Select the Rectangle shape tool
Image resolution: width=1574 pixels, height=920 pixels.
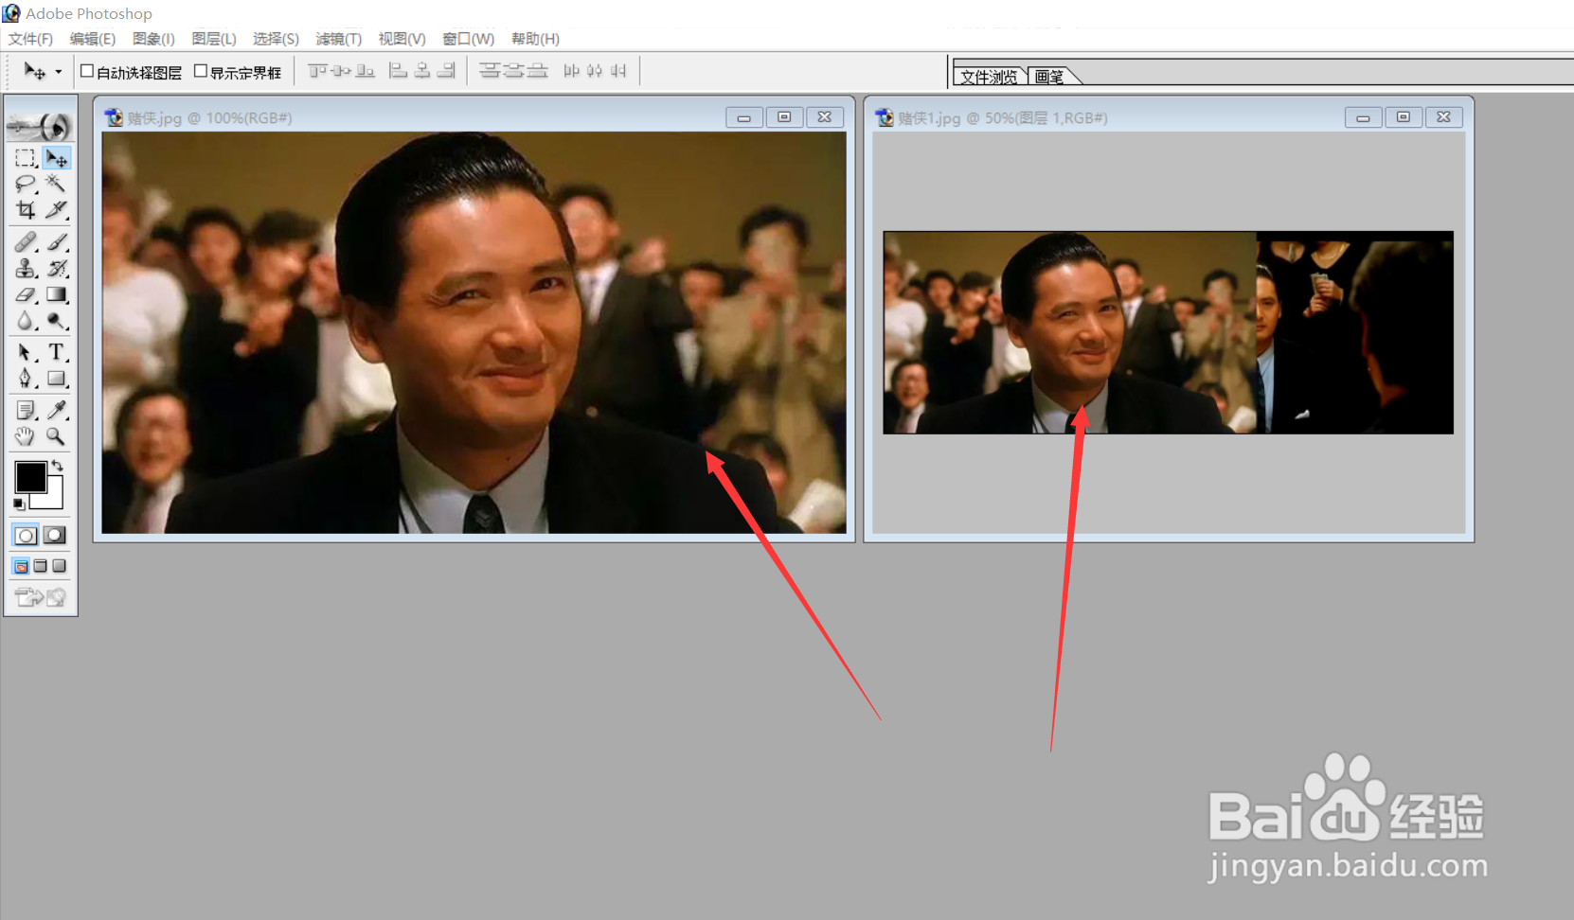coord(57,379)
